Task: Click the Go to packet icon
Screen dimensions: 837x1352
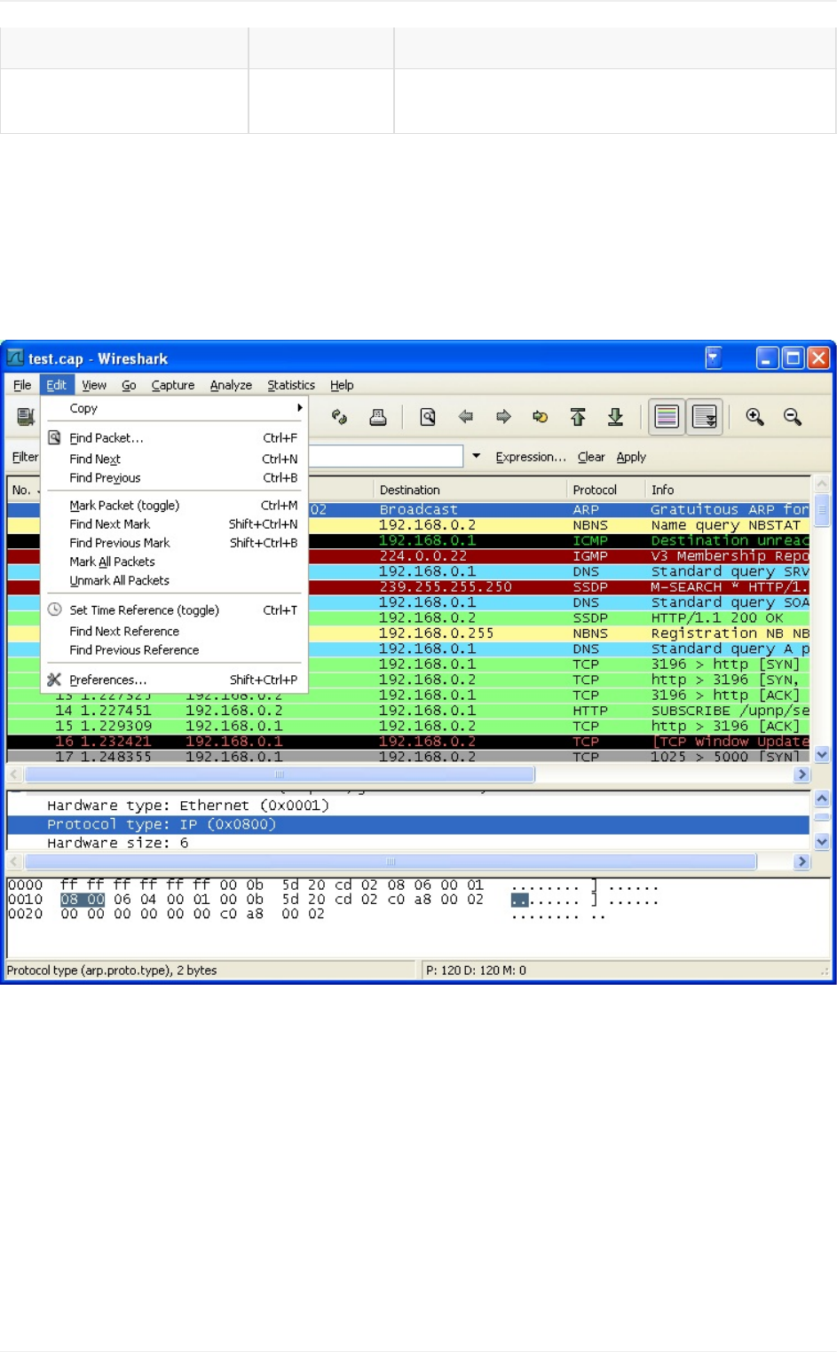Action: pos(540,417)
